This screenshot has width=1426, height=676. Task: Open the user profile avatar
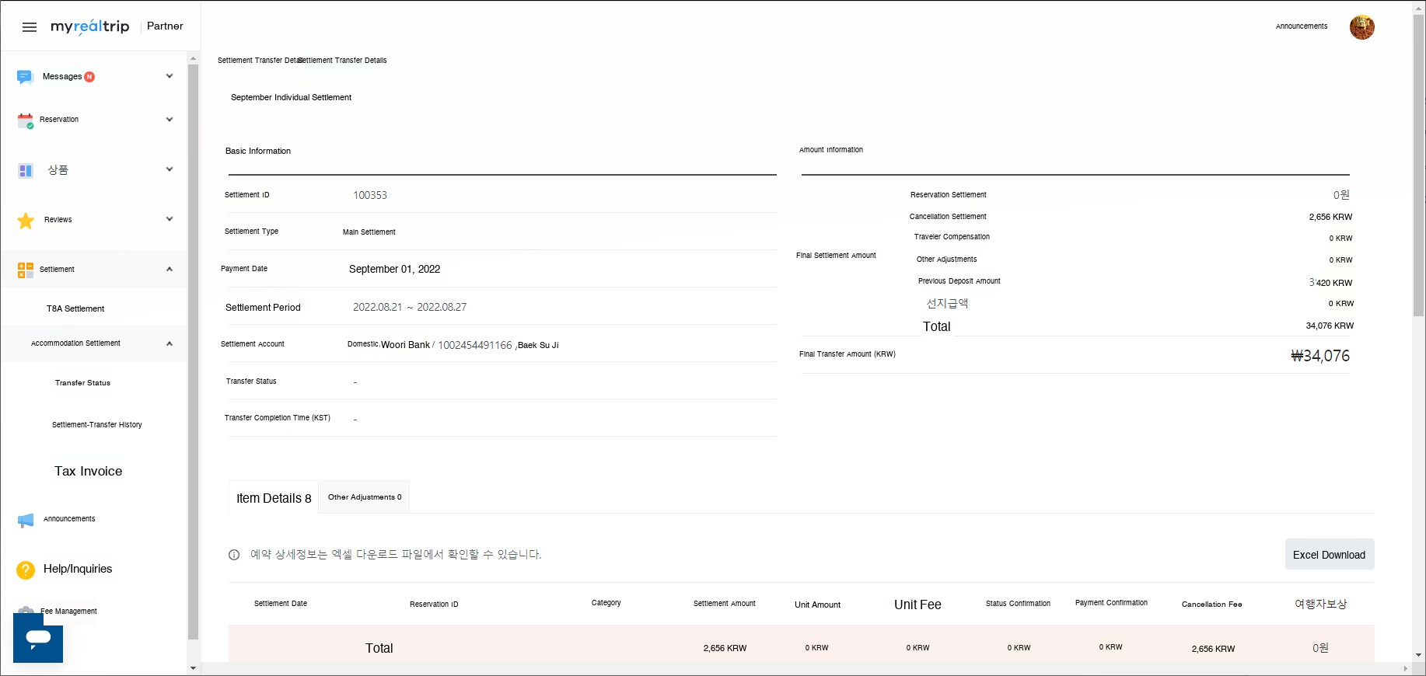[1361, 27]
